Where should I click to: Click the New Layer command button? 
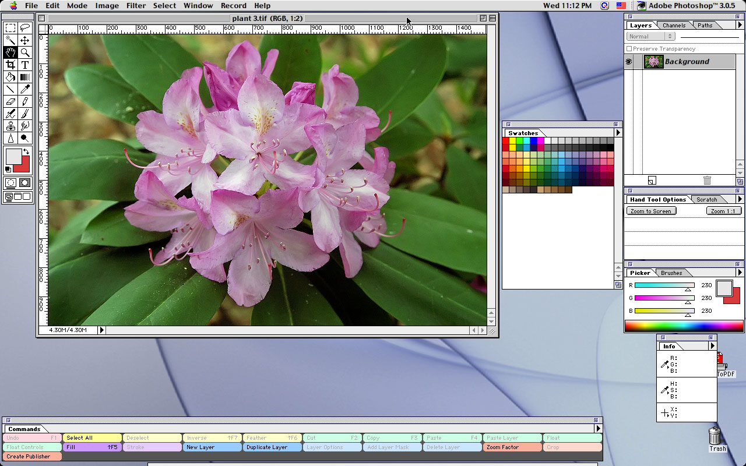[212, 447]
